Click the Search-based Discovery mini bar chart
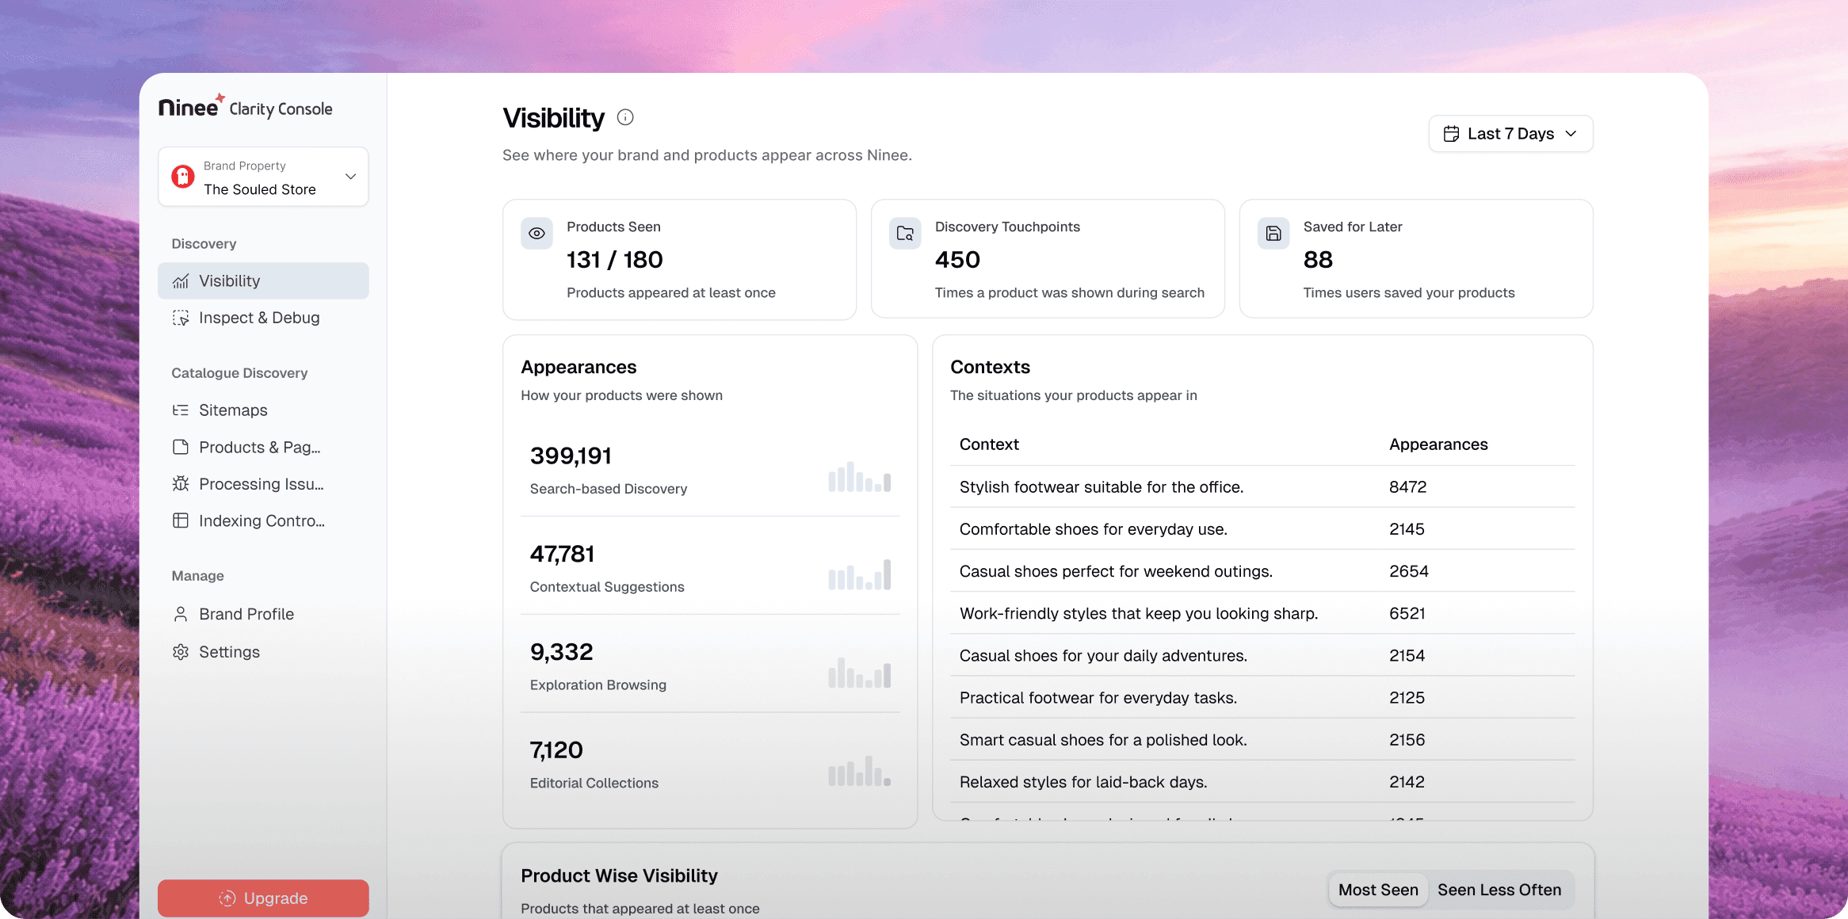The height and width of the screenshot is (919, 1848). coord(859,477)
